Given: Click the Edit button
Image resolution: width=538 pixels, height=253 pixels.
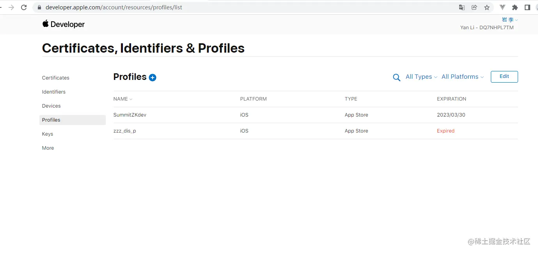Looking at the screenshot, I should tap(504, 77).
